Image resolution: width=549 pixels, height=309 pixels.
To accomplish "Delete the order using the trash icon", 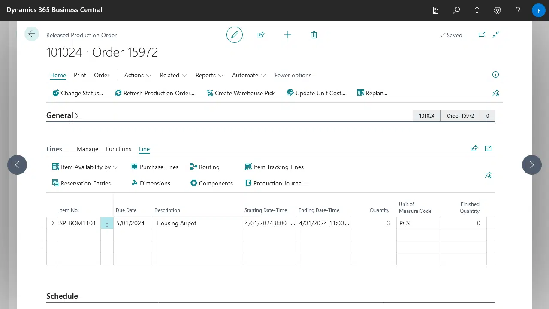I will coord(314,35).
